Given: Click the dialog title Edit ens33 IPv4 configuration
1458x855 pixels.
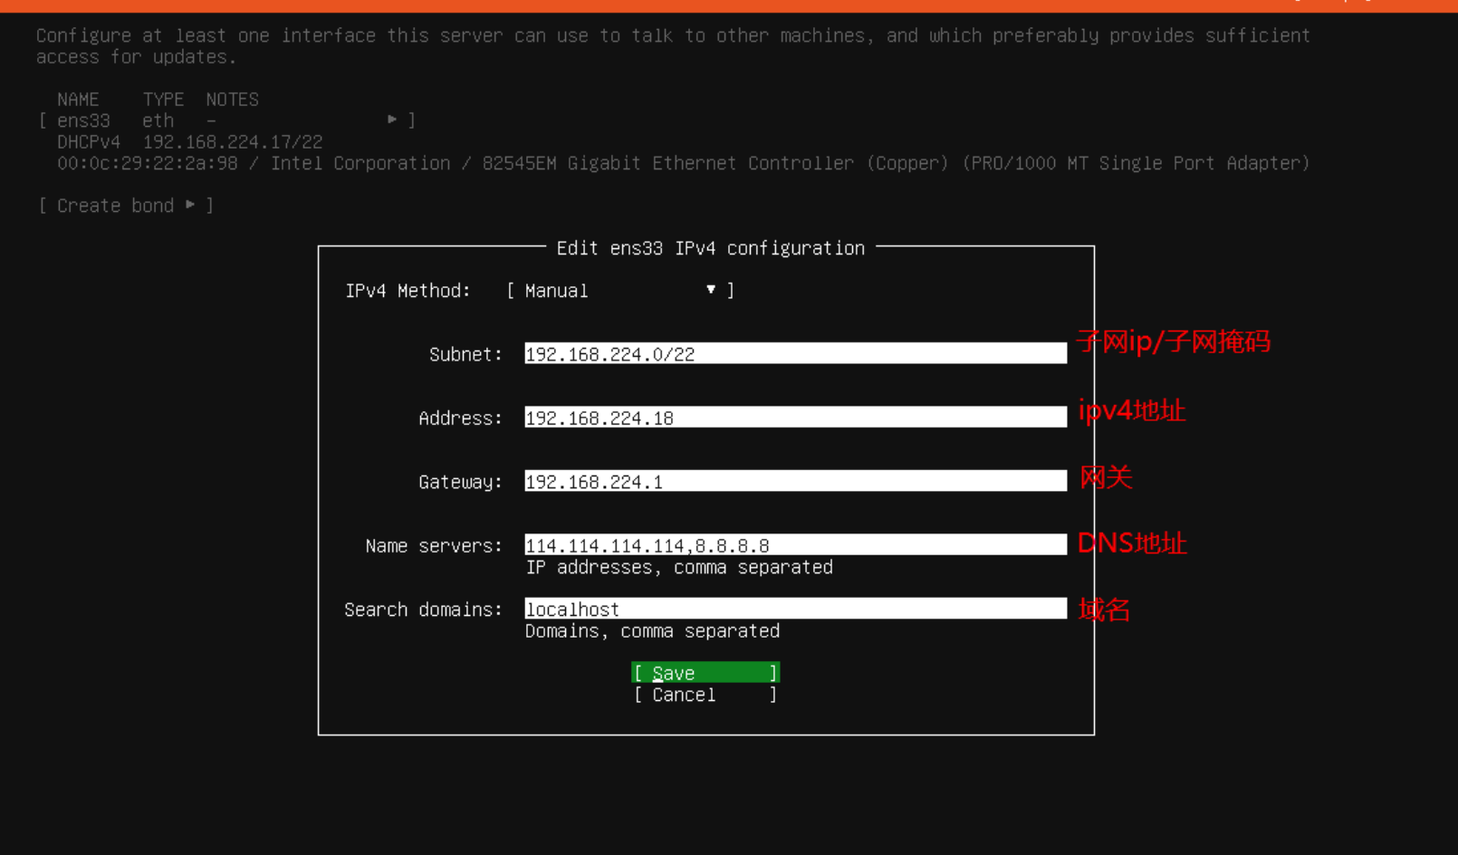Looking at the screenshot, I should (x=710, y=248).
